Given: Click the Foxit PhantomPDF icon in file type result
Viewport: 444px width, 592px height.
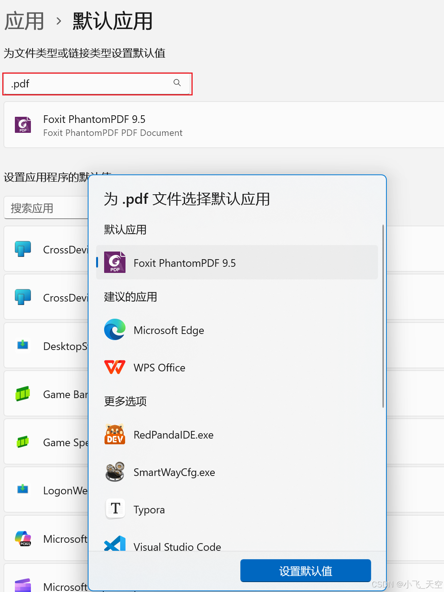Looking at the screenshot, I should click(23, 125).
